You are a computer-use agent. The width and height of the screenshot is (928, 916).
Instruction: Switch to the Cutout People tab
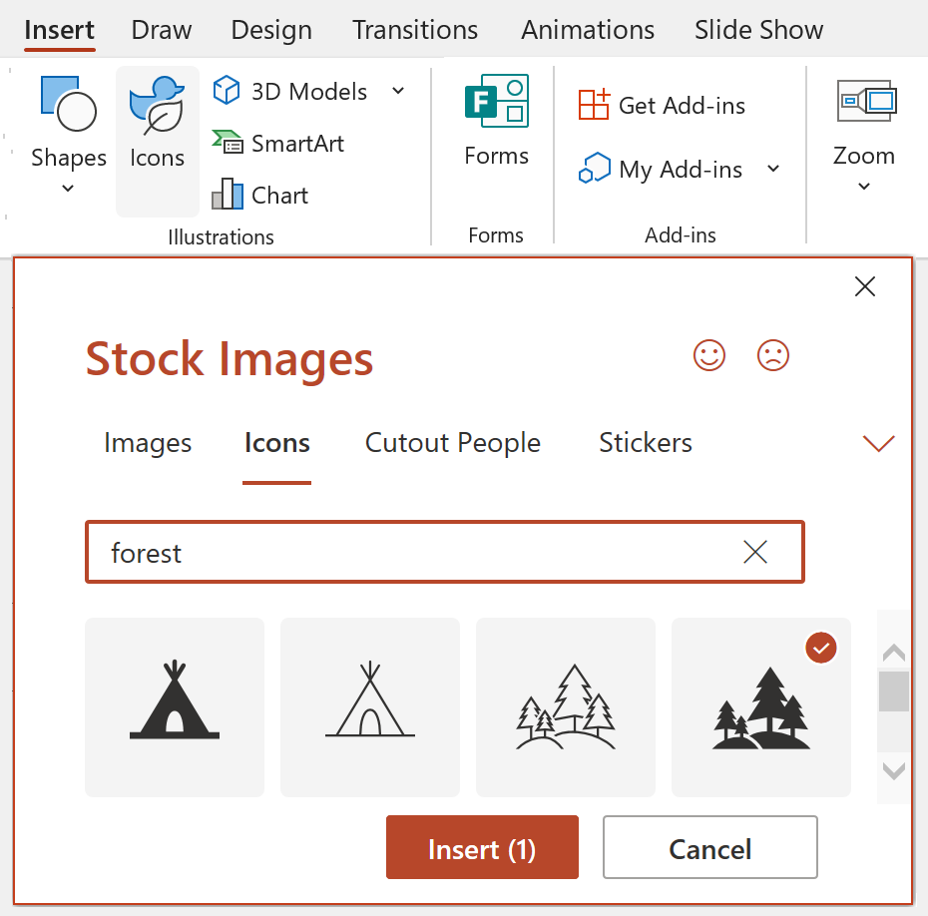(452, 443)
